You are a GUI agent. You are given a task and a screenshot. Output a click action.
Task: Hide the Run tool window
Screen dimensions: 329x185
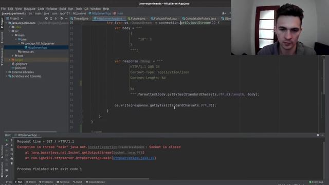[x=323, y=135]
